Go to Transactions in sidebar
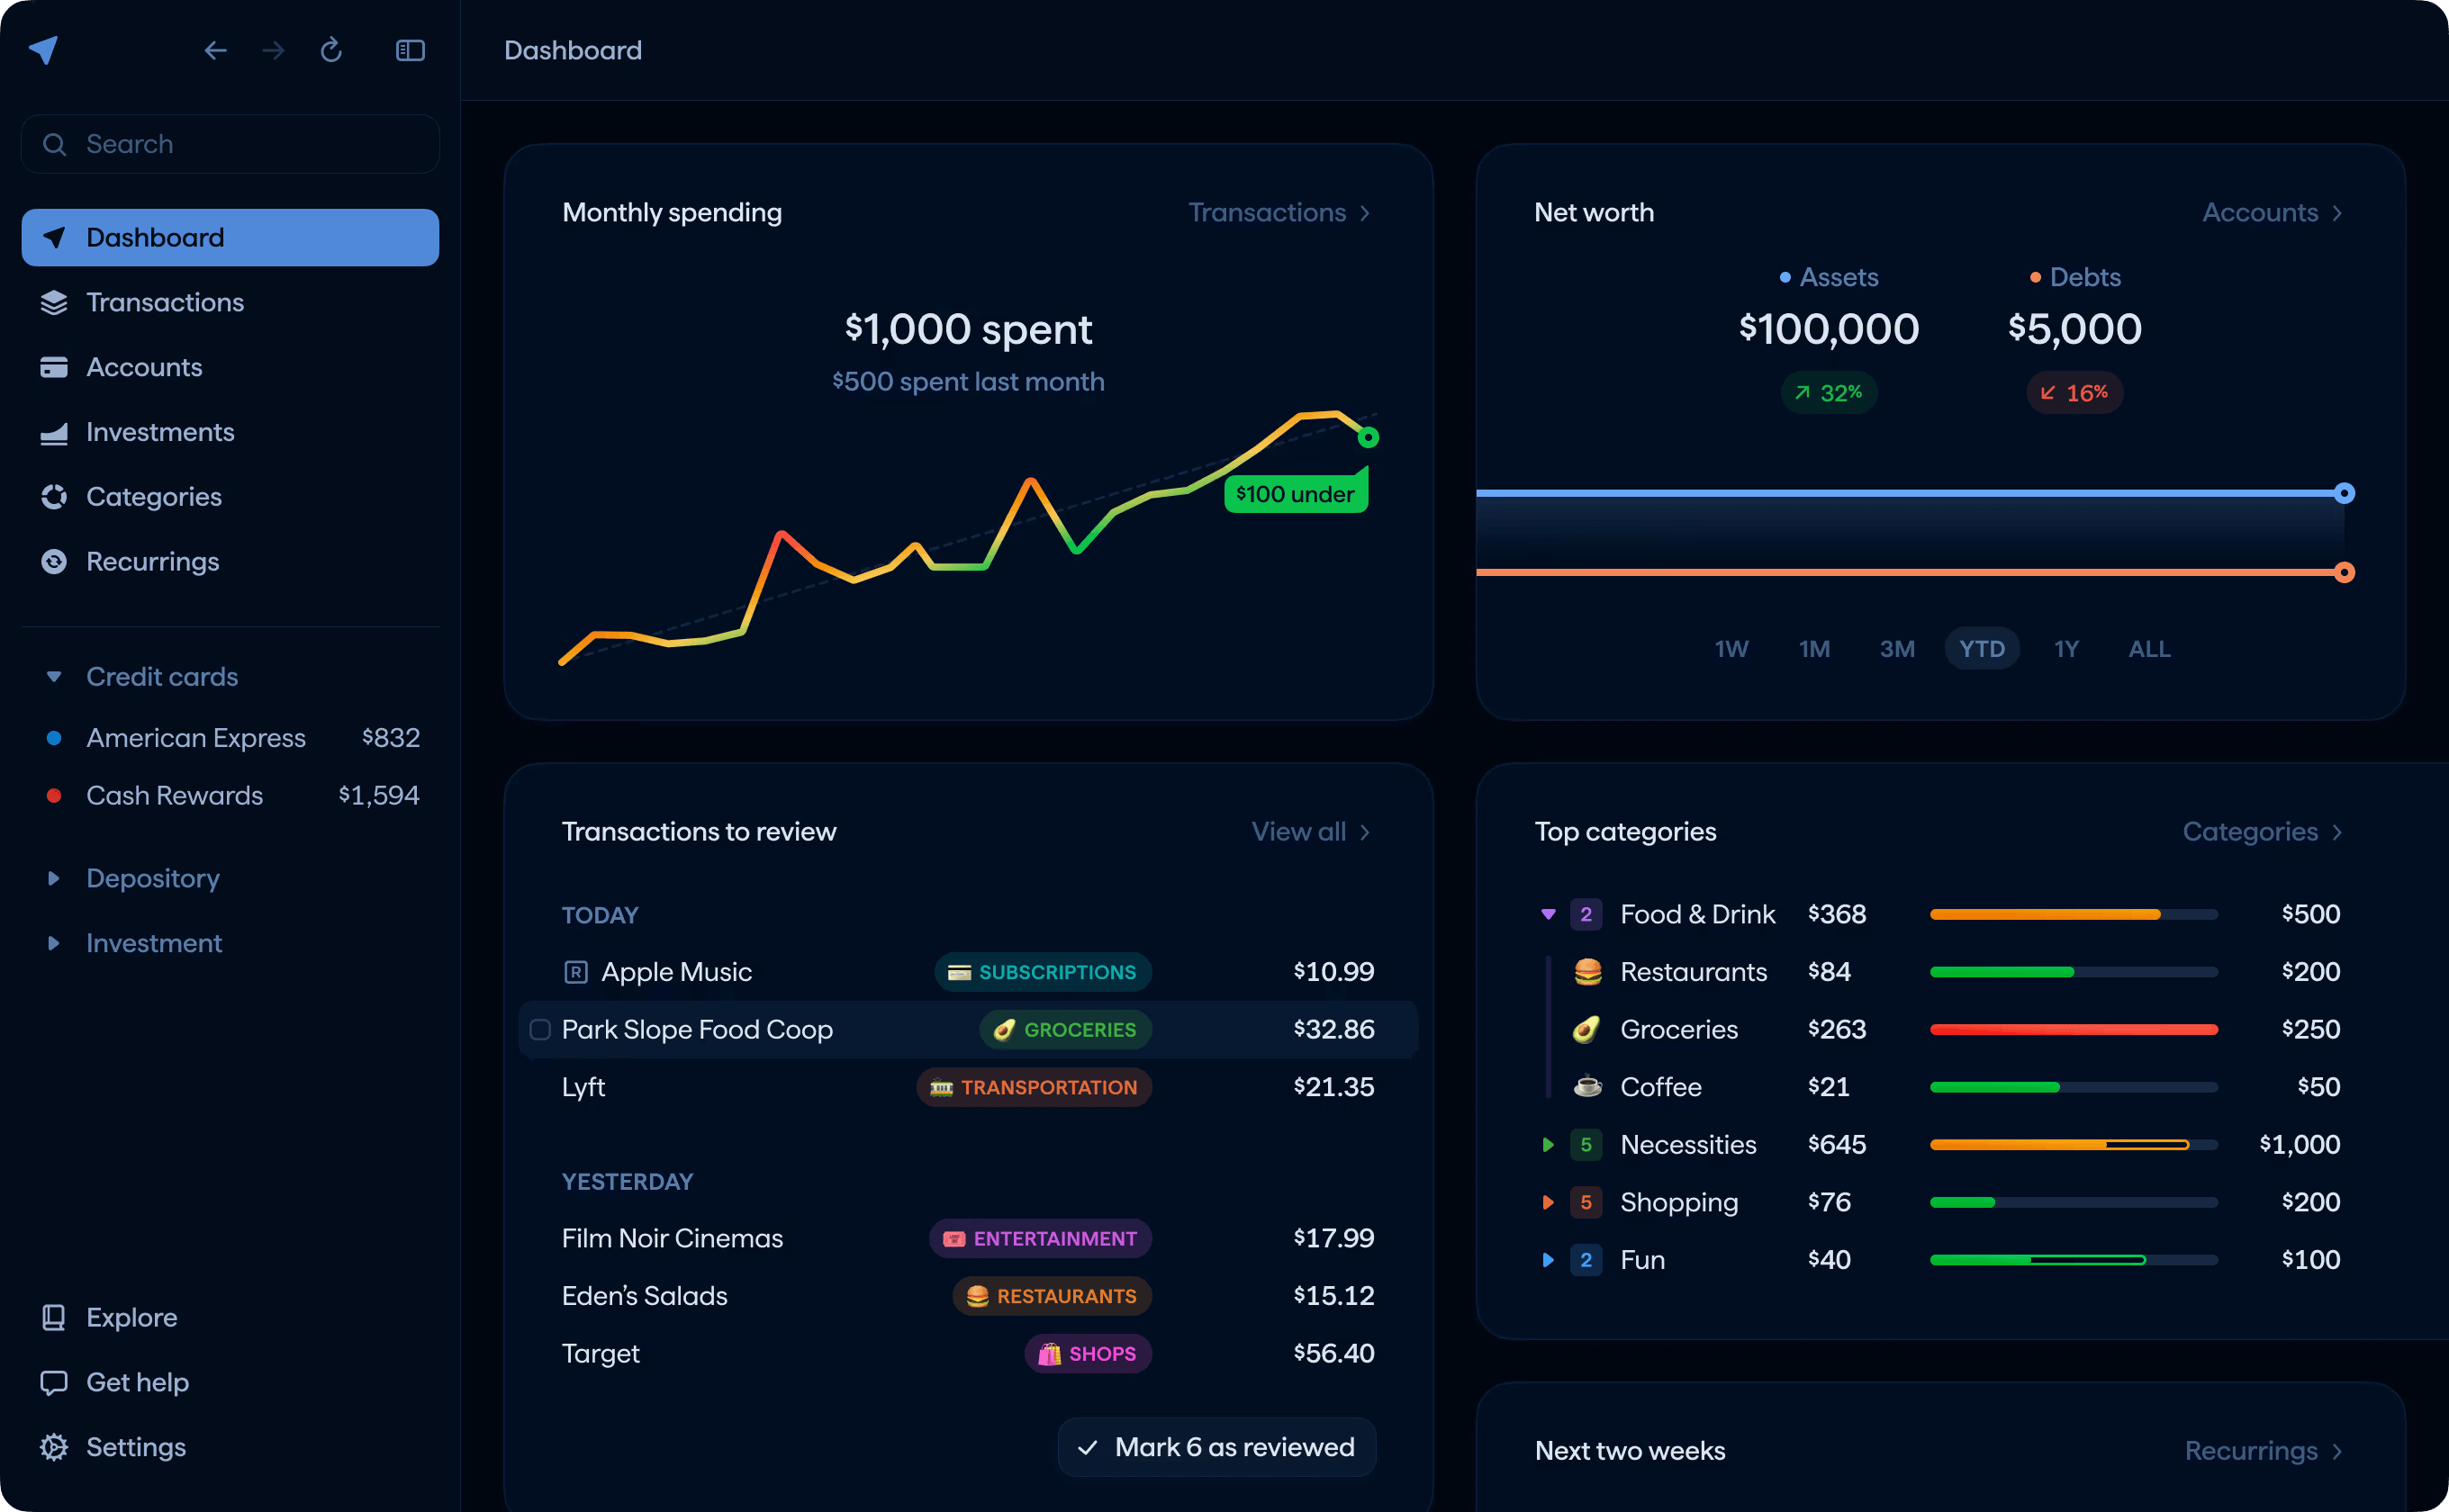2449x1512 pixels. [165, 302]
